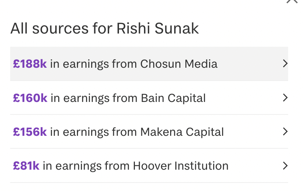The width and height of the screenshot is (303, 191).
Task: Select the £160k earnings figure
Action: click(30, 98)
